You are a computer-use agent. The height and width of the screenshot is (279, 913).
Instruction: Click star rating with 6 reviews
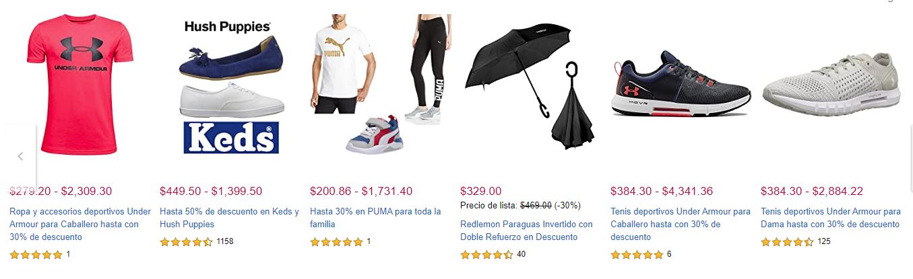(637, 255)
